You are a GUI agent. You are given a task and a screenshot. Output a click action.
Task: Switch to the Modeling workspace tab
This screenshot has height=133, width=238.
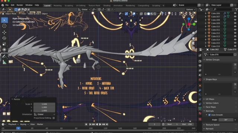[x=58, y=6]
